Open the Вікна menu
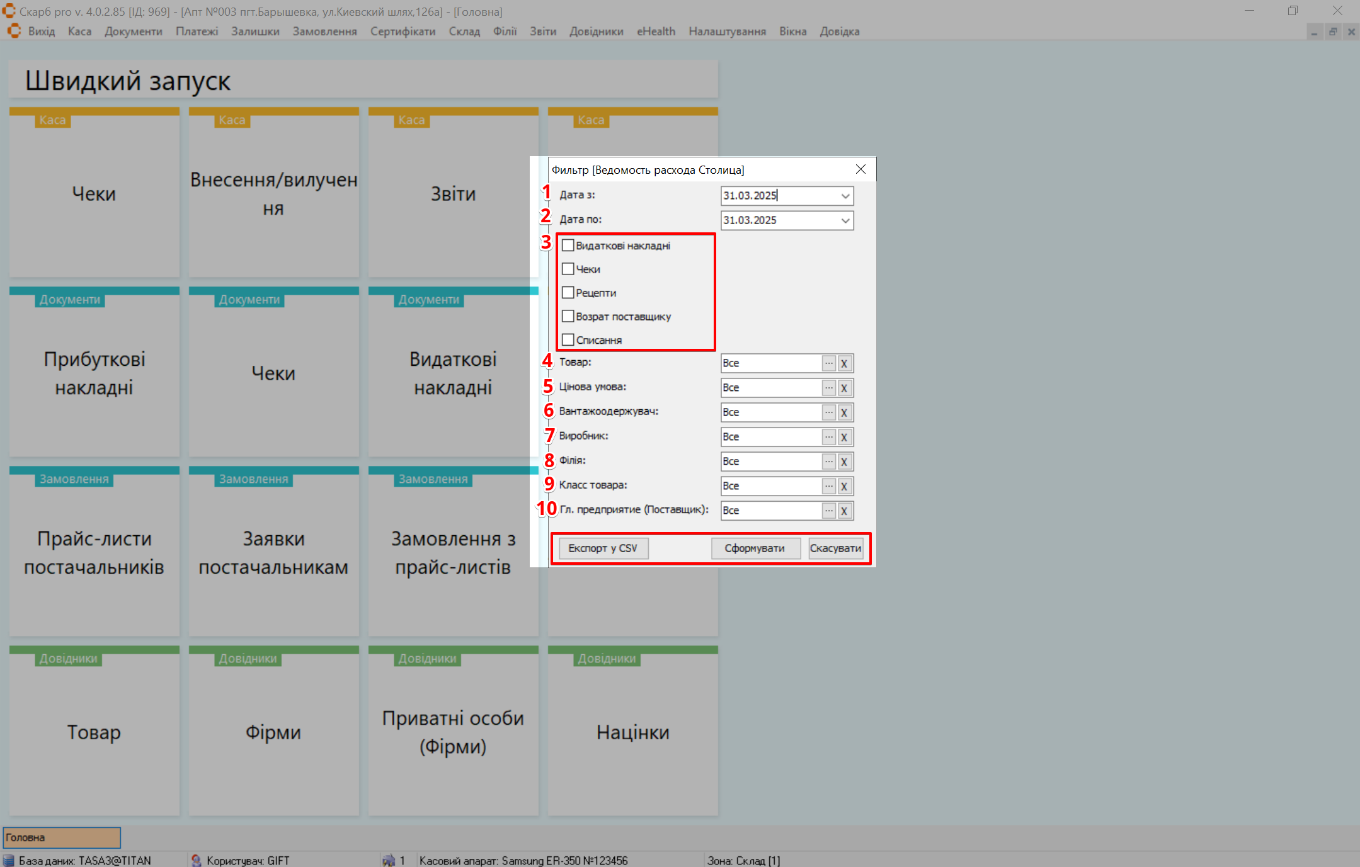This screenshot has height=867, width=1360. pyautogui.click(x=792, y=31)
